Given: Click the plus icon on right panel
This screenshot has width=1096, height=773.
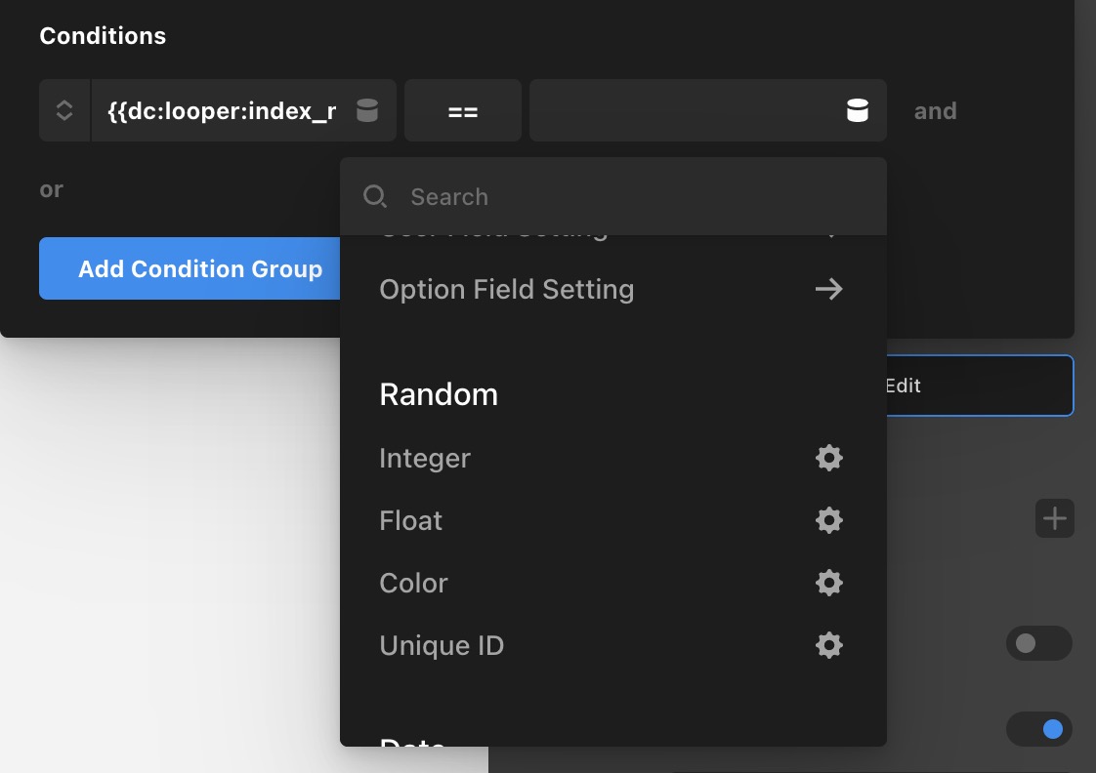Looking at the screenshot, I should (1055, 518).
